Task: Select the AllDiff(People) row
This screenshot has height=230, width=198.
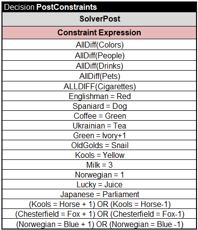Action: (99, 55)
